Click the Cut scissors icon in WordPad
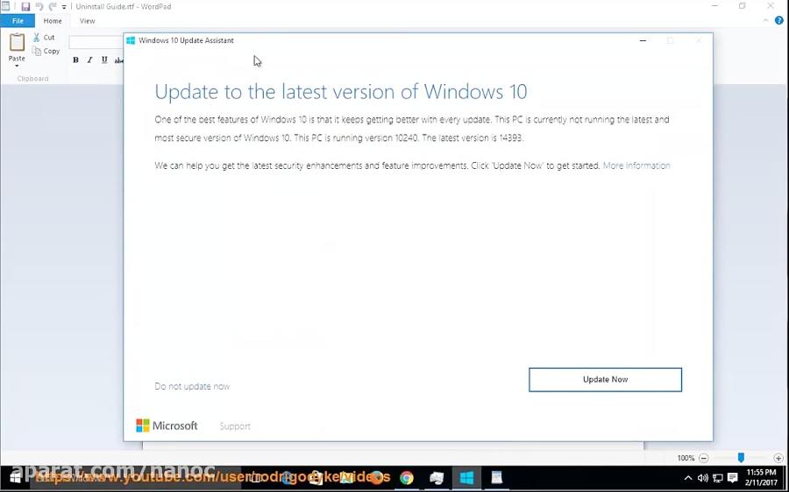Image resolution: width=789 pixels, height=492 pixels. [36, 37]
